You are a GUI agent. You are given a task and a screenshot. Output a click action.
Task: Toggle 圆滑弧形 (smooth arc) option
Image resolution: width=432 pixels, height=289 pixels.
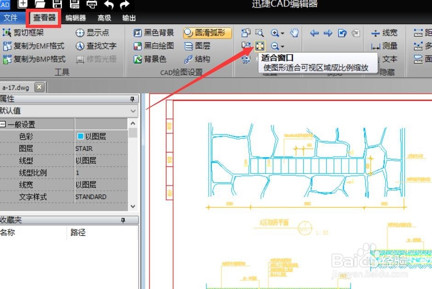[x=204, y=32]
